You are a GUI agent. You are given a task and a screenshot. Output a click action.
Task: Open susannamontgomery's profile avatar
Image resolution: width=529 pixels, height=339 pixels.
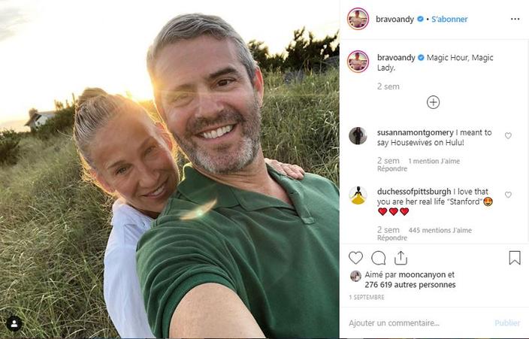coord(358,135)
